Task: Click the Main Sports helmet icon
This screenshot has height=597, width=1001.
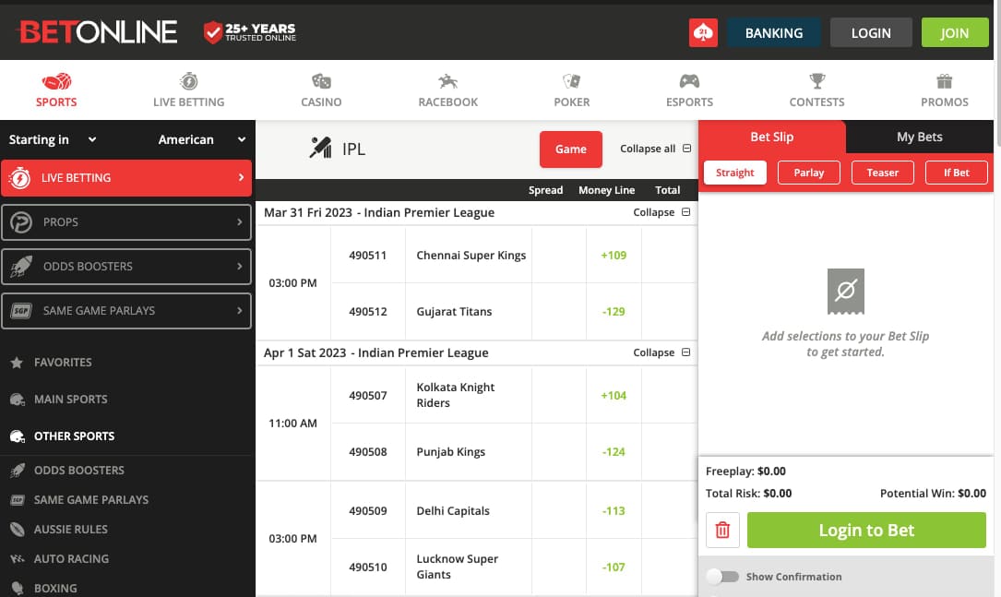Action: [x=18, y=400]
